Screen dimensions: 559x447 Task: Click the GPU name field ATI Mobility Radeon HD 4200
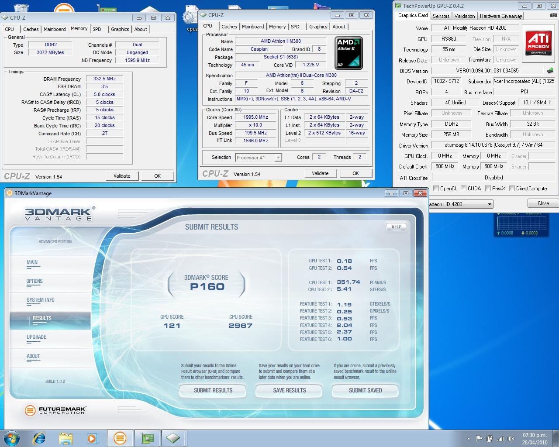pos(475,28)
